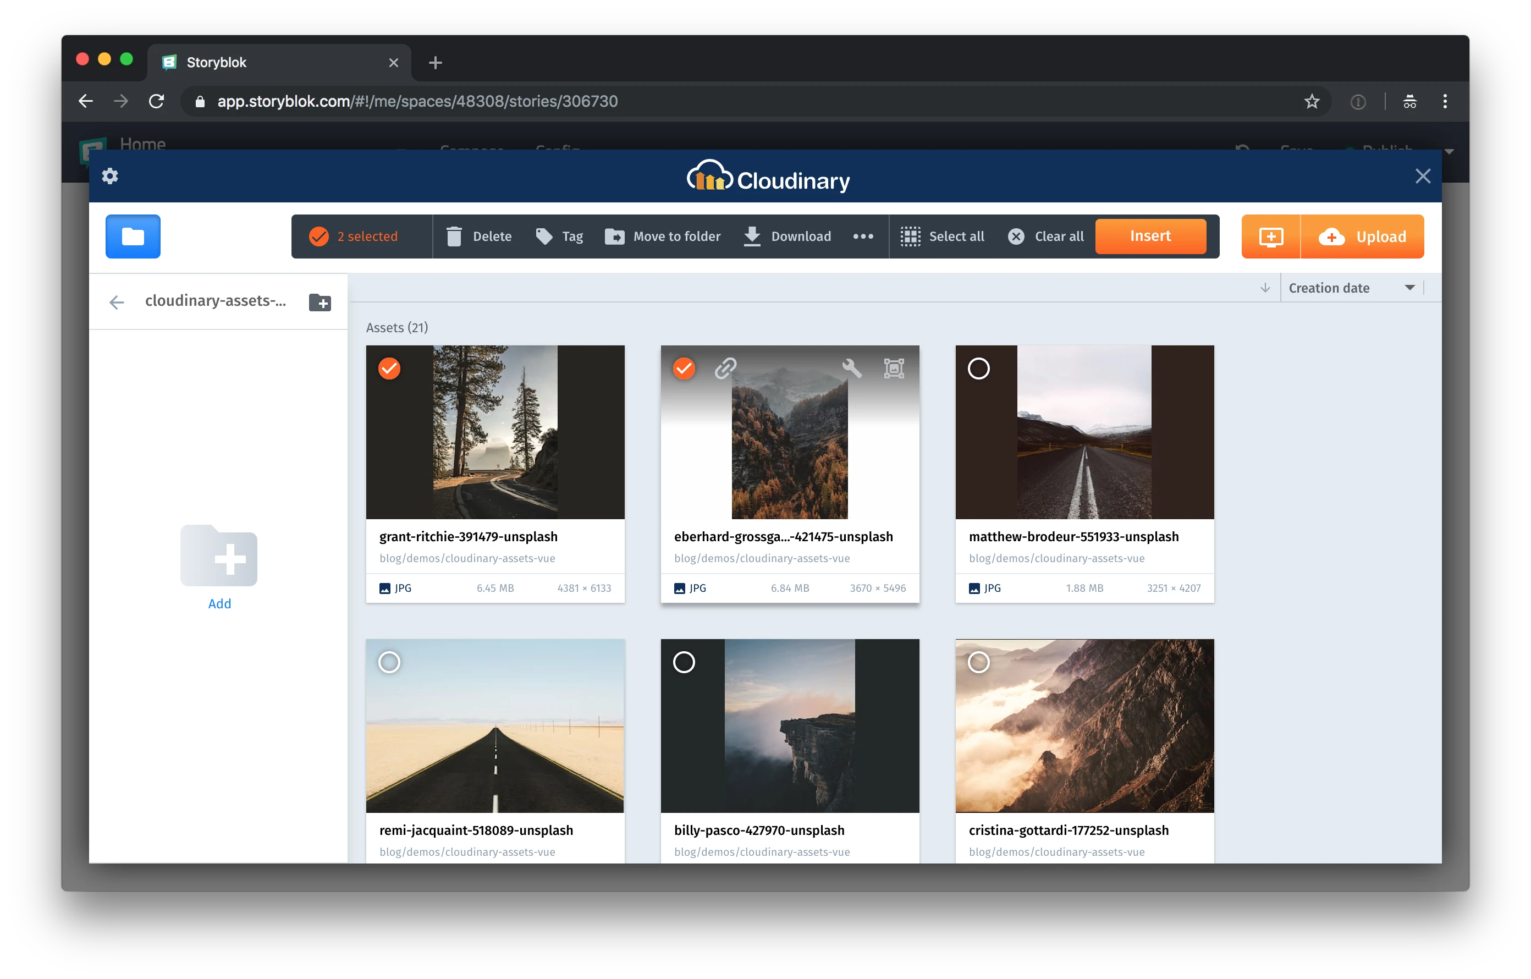Toggle sort direction arrow
1531x979 pixels.
[1265, 288]
